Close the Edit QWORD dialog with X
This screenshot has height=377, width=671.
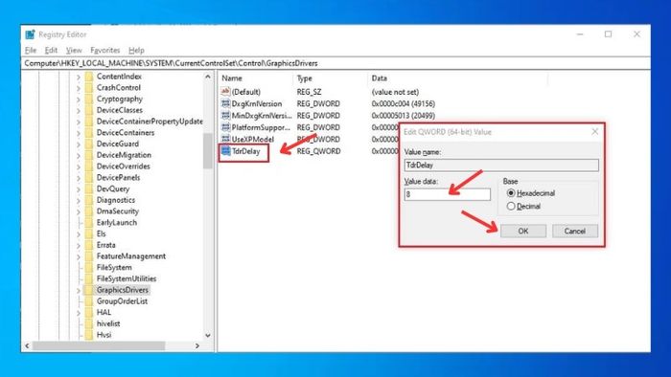click(x=595, y=131)
